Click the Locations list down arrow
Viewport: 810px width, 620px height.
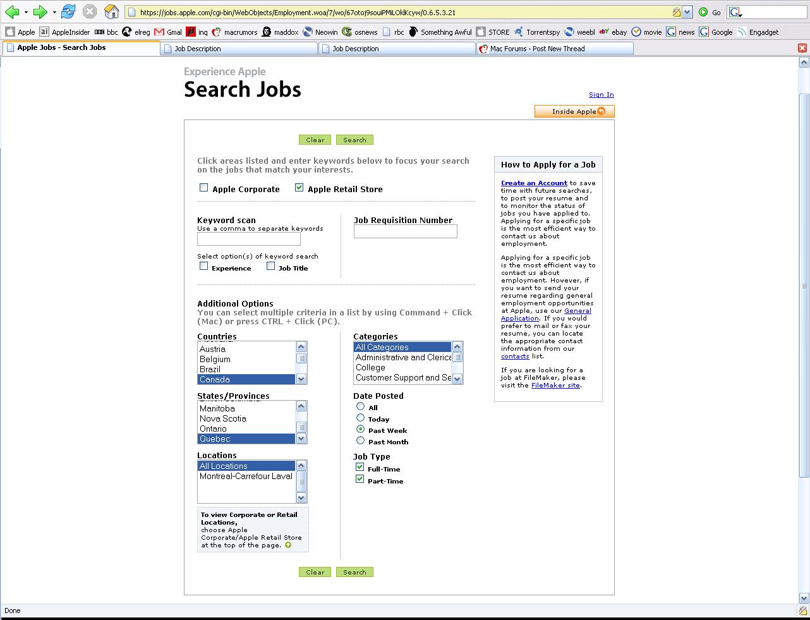click(x=301, y=498)
